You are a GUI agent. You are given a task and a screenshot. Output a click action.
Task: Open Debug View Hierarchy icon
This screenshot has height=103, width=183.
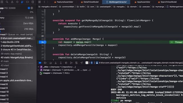click(66, 63)
